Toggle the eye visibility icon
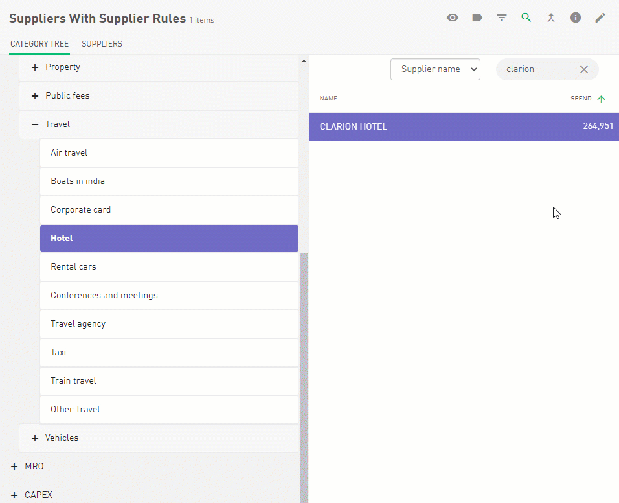Viewport: 619px width, 503px height. point(453,18)
